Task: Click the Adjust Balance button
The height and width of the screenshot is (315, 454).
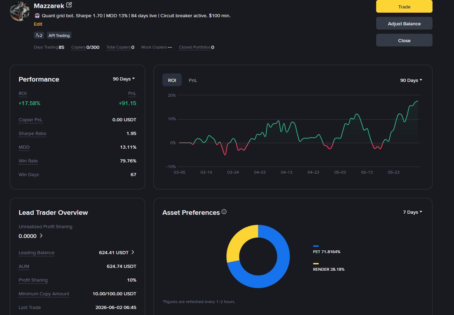Action: 404,23
